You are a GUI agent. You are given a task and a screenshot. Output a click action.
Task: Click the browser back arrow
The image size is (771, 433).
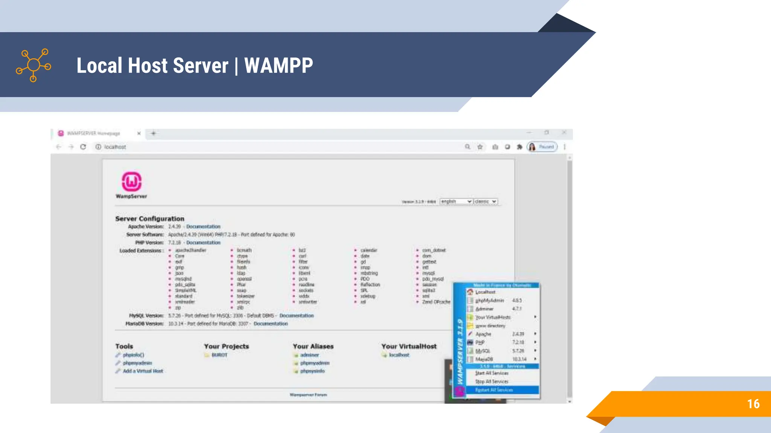(59, 147)
